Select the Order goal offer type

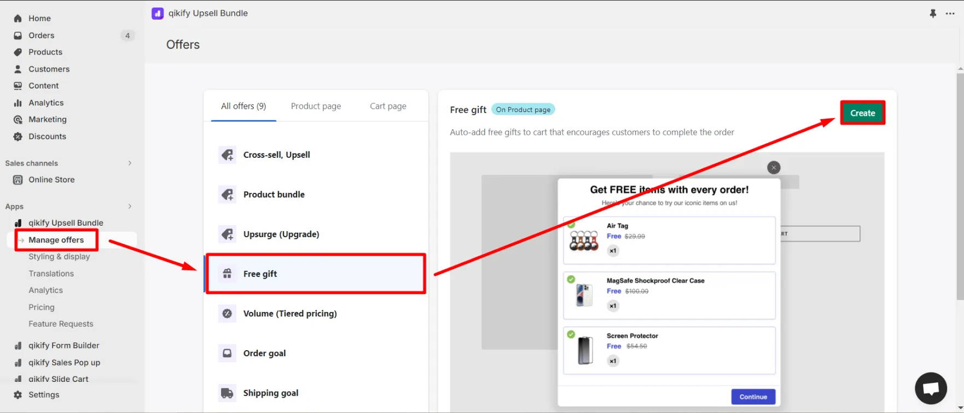click(316, 353)
